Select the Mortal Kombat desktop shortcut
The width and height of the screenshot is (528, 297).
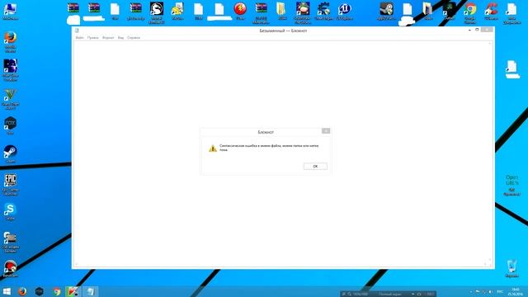point(157,12)
